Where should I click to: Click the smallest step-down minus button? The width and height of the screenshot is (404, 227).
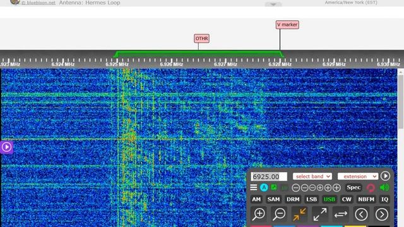(312, 188)
